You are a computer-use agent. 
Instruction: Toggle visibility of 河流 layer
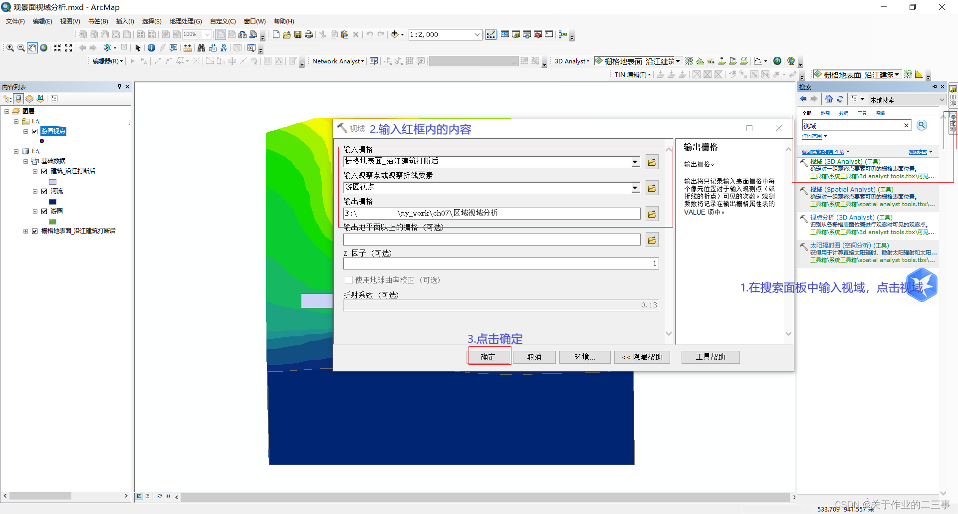(x=44, y=191)
